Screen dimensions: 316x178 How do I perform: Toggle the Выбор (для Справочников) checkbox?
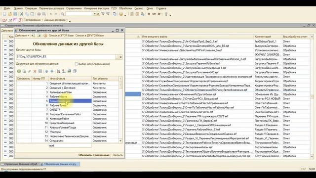point(77,64)
